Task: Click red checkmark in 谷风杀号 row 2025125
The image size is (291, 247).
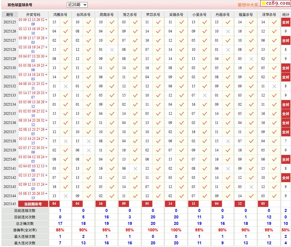Action: point(89,22)
